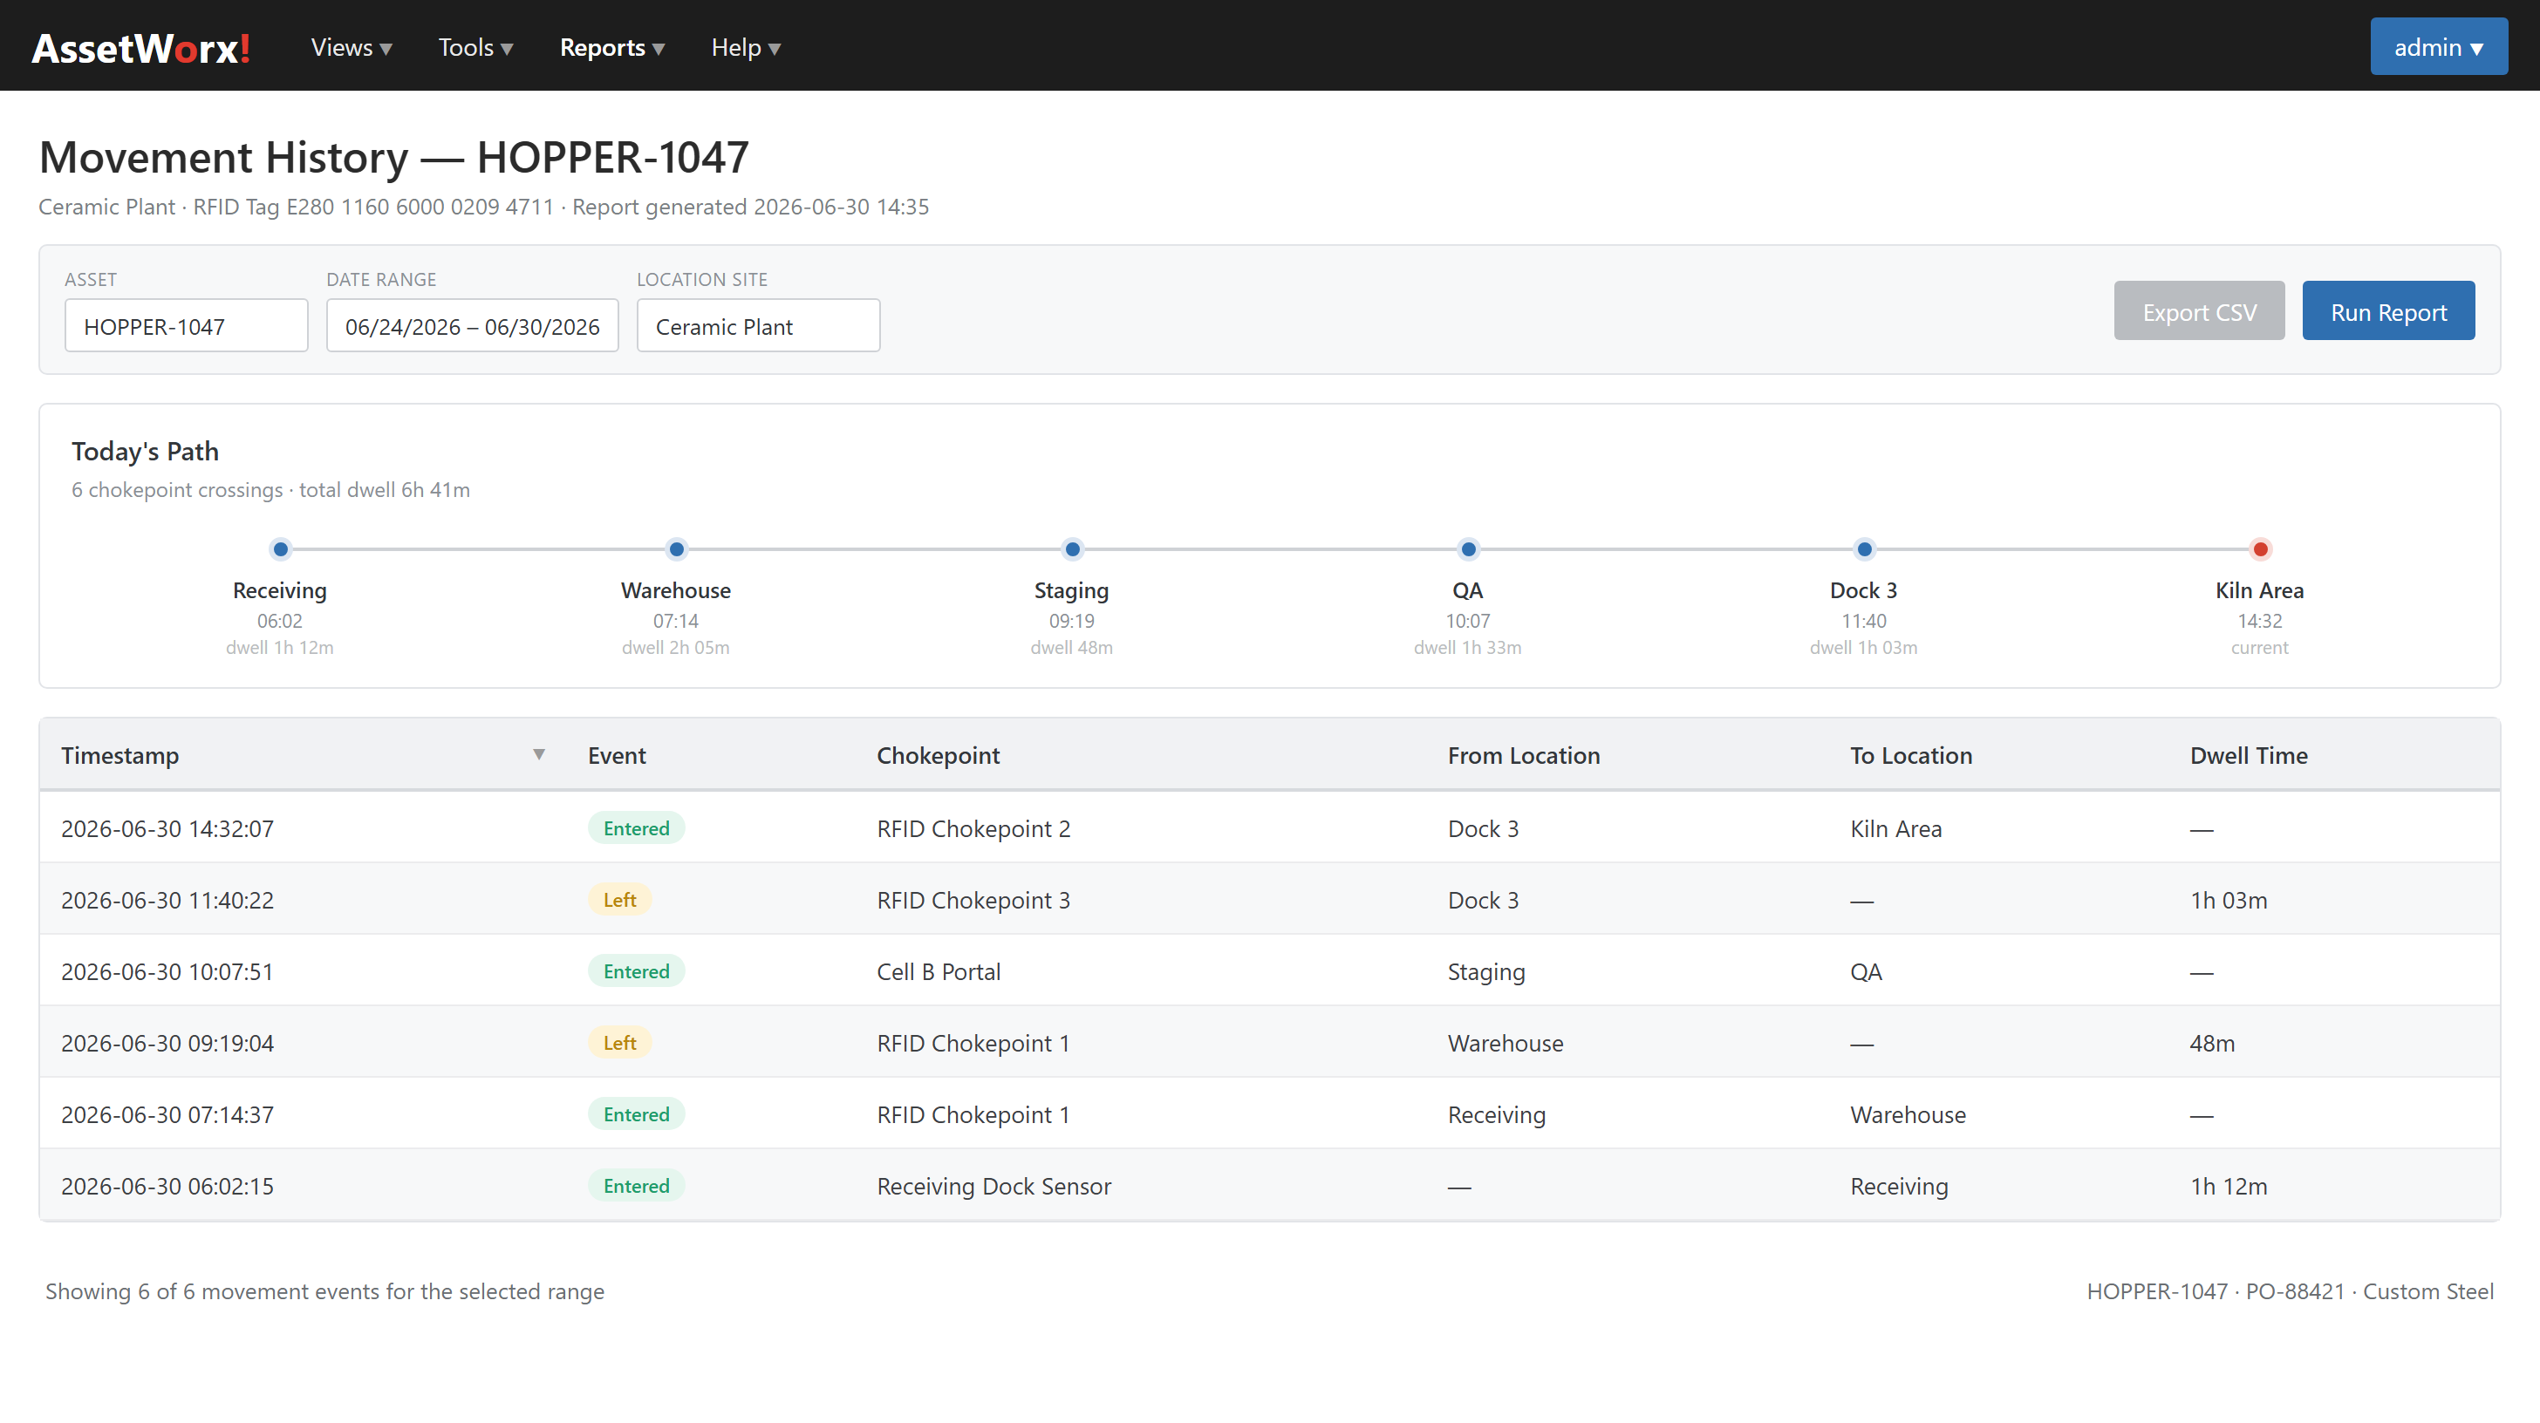Open the Tools menu
Image resolution: width=2540 pixels, height=1423 pixels.
click(475, 47)
